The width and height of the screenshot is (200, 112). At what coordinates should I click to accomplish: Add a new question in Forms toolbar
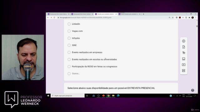(x=183, y=41)
